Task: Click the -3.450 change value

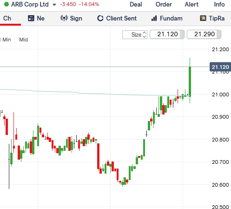Action: coord(68,4)
